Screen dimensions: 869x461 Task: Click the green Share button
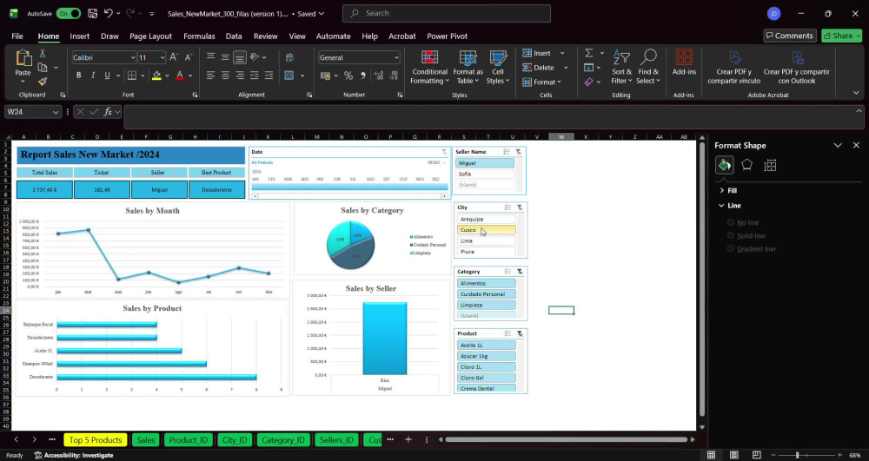coord(841,36)
